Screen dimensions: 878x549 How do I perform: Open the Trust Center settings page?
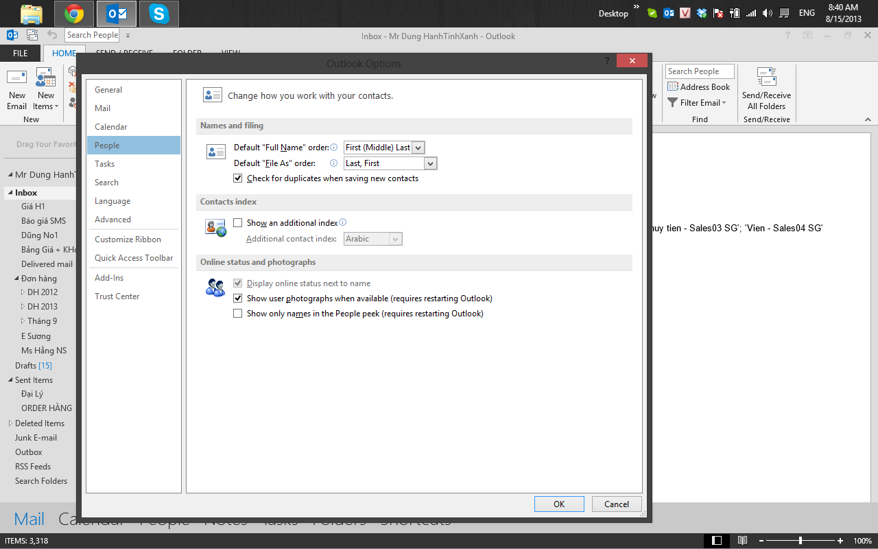117,296
